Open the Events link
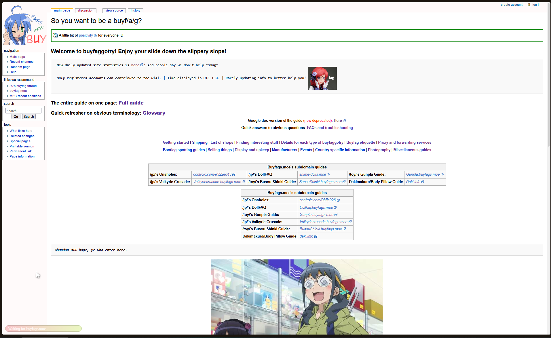The height and width of the screenshot is (338, 551). tap(306, 150)
